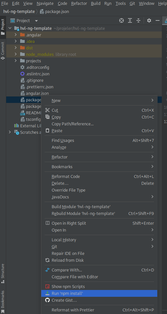This screenshot has height=314, width=167.
Task: Open the Bookmarks tool window
Action: point(3,302)
